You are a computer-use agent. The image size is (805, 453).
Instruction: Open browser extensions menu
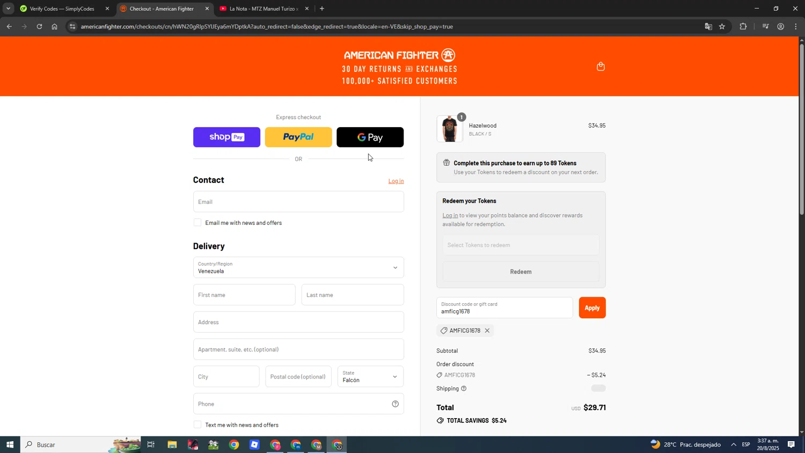coord(743,26)
